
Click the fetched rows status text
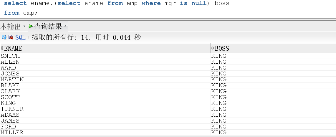coord(86,37)
